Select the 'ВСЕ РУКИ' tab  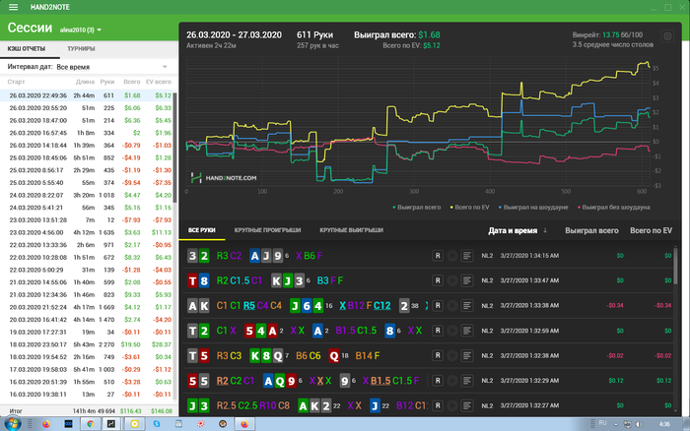[x=202, y=230]
